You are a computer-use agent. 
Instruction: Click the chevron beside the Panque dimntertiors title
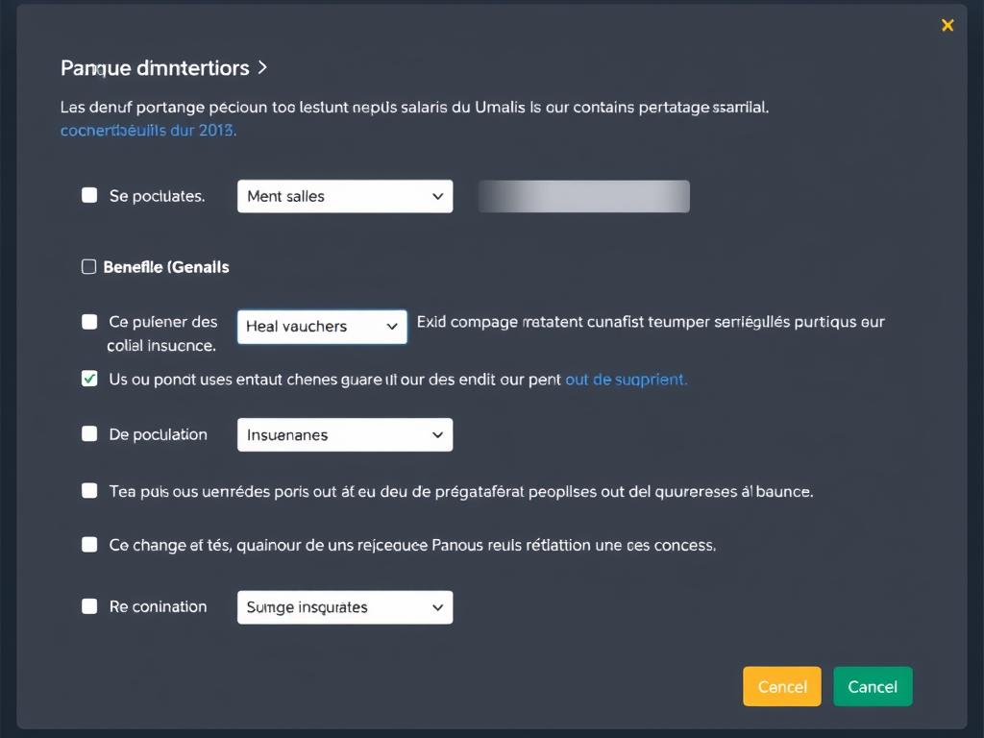[x=263, y=68]
